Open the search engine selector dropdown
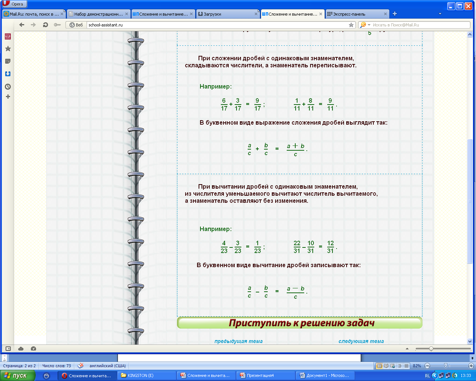Viewport: 476px width, 381px height. click(x=365, y=25)
